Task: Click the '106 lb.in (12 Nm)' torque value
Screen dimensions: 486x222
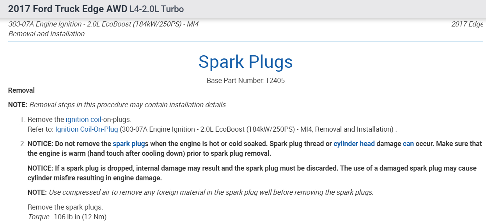Action: [x=79, y=217]
